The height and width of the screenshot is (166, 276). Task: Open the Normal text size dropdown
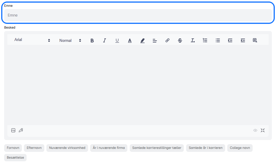(70, 41)
